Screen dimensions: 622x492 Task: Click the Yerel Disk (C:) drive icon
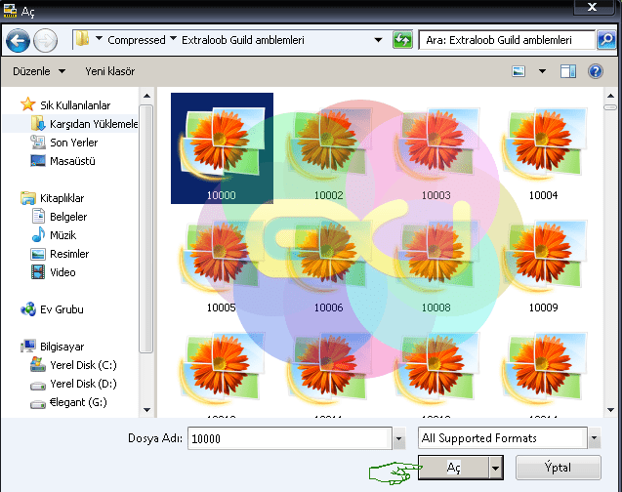38,364
